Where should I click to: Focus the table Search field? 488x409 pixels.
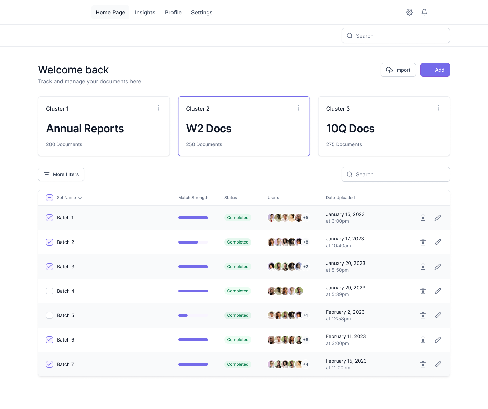(396, 174)
